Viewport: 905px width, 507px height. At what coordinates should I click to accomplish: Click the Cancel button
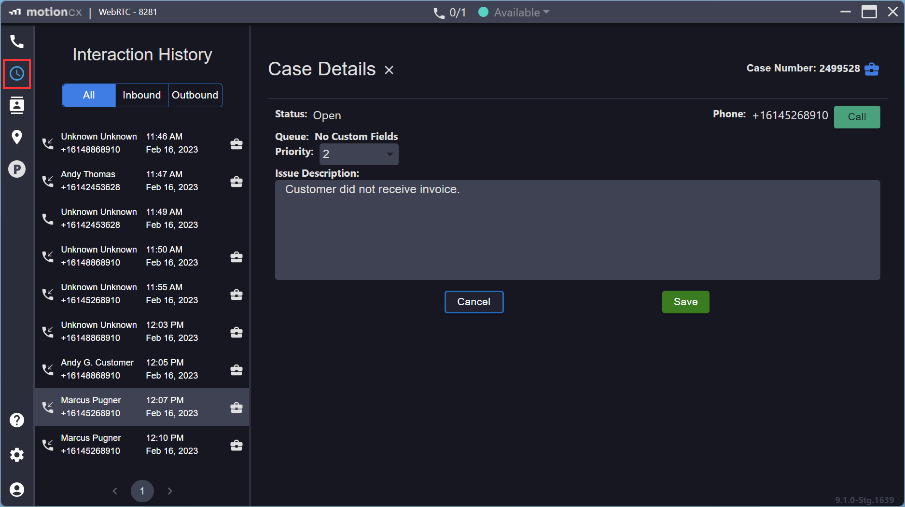474,302
